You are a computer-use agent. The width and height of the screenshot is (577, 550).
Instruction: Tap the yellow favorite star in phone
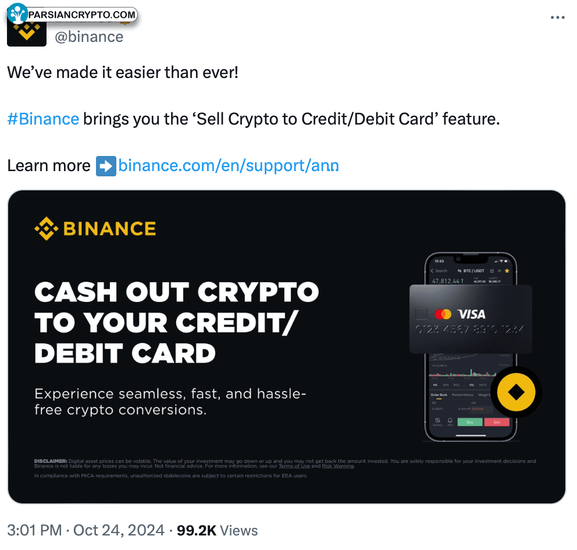[x=507, y=271]
